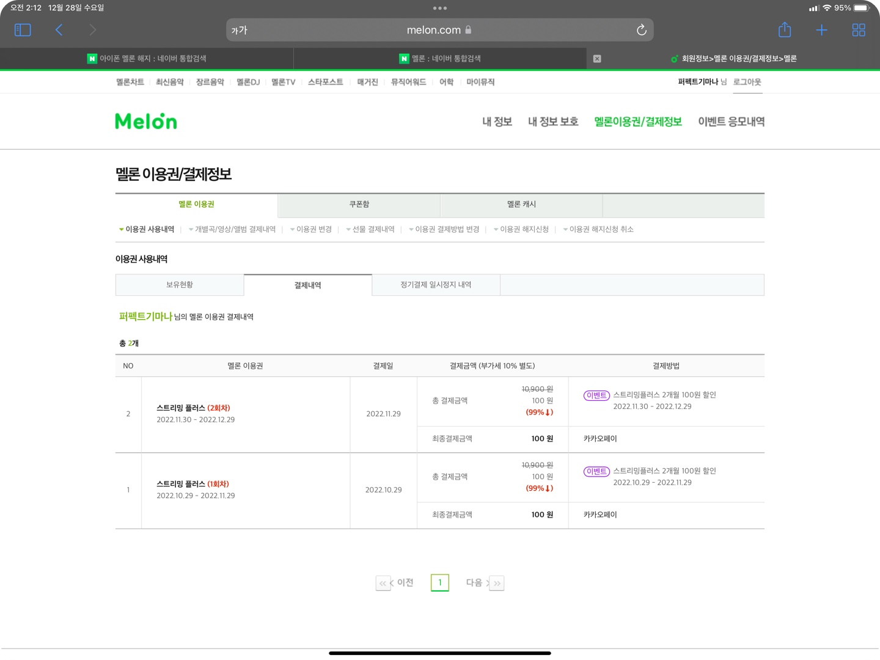Click 스트리밍 플러스 (1회차) row title

(193, 484)
